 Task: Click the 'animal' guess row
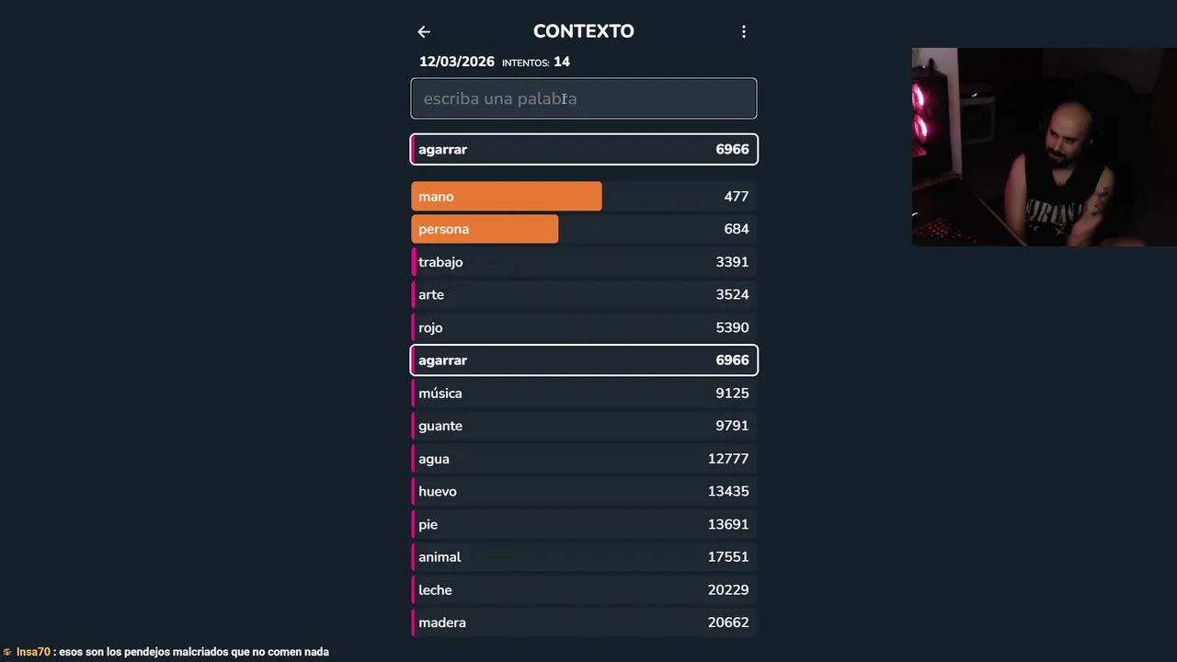coord(583,557)
